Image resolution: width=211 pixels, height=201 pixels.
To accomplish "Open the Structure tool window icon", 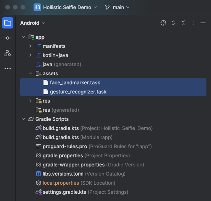I will (x=8, y=53).
